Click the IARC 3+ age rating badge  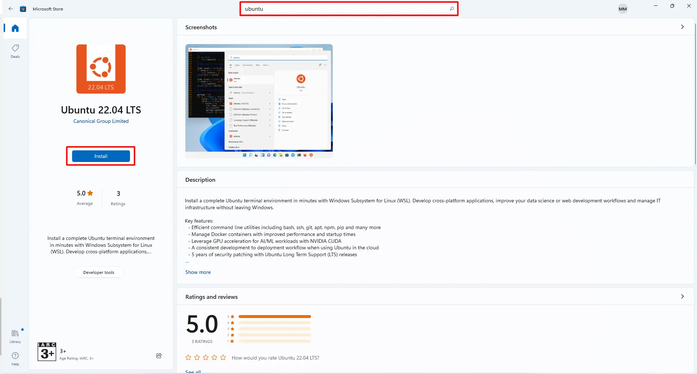tap(47, 352)
